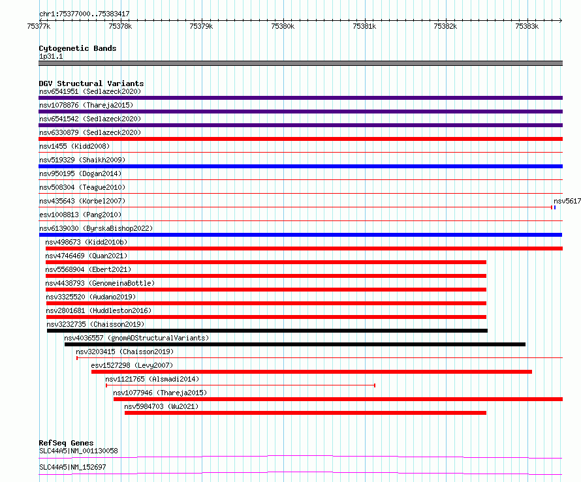Click the Cytogenetic Bands track title
581x482 pixels.
click(x=78, y=48)
